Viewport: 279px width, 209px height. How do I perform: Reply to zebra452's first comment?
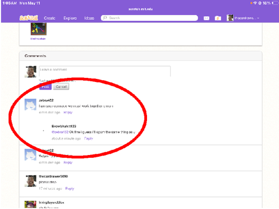point(68,113)
